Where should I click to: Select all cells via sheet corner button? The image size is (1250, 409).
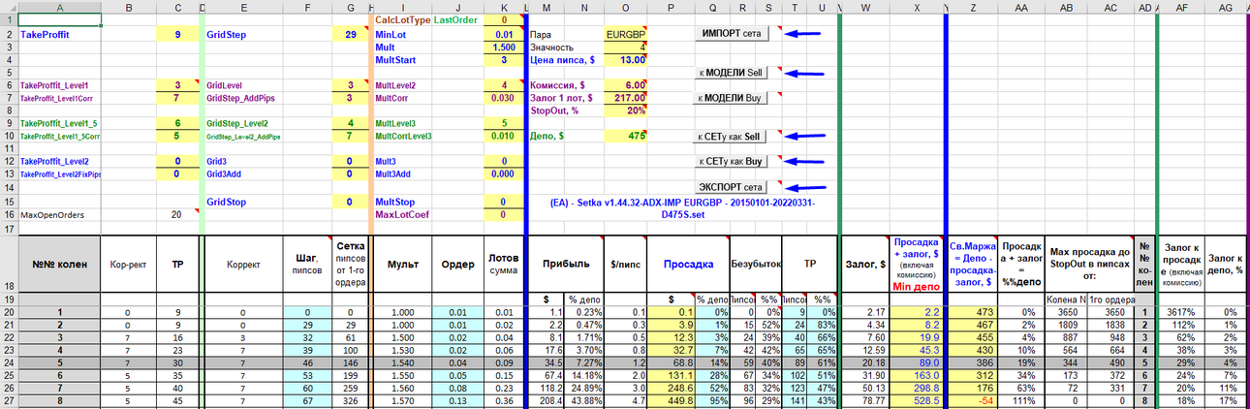coord(9,7)
